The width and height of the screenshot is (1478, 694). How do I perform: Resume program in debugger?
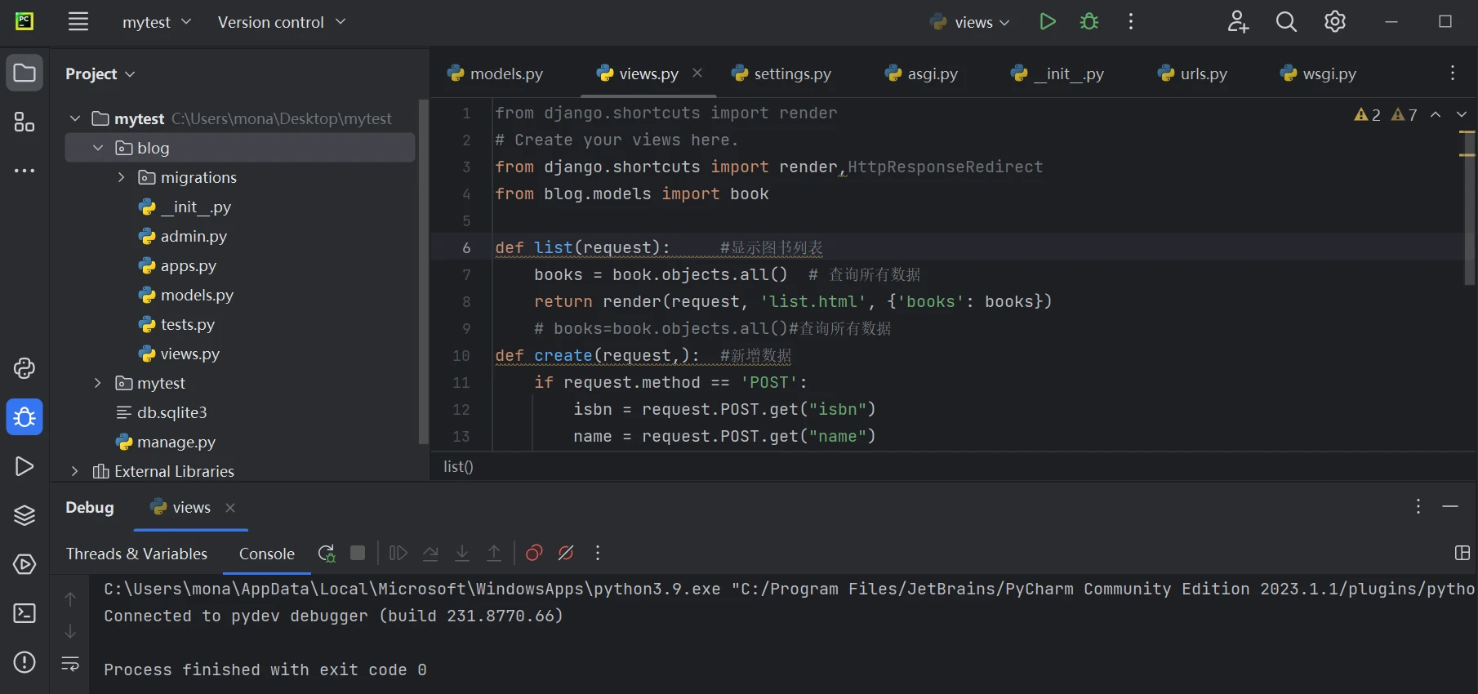tap(398, 554)
